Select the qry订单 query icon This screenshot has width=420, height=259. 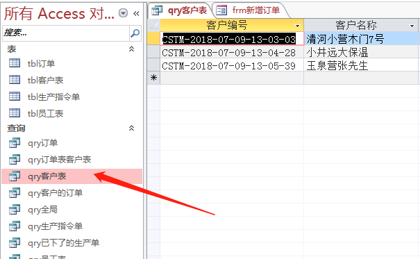(15, 143)
